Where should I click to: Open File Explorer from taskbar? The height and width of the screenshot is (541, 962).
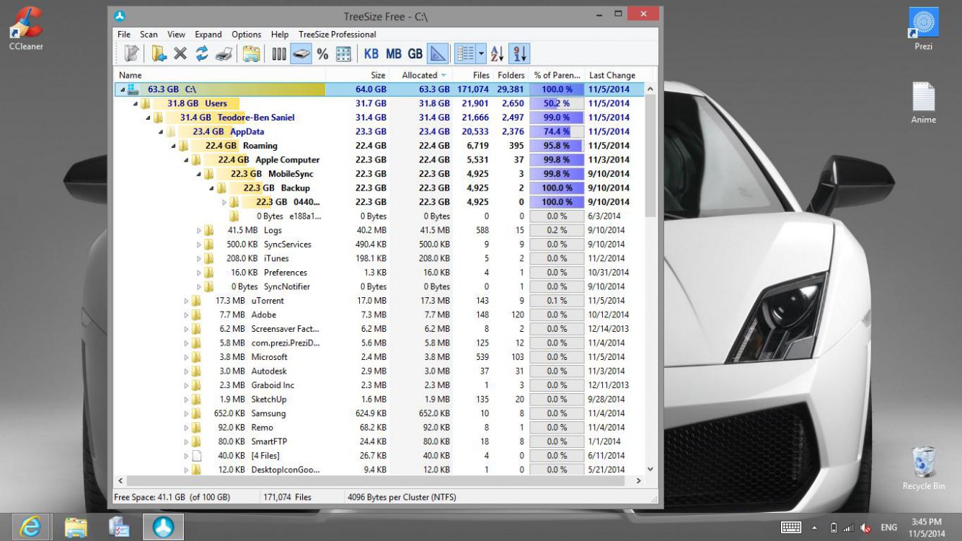(76, 527)
